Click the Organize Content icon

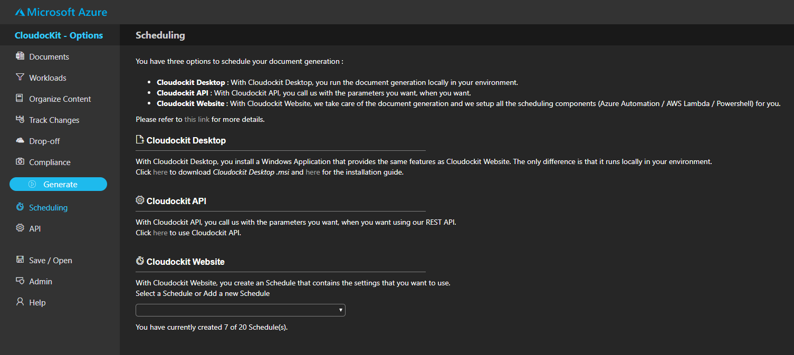pyautogui.click(x=20, y=98)
